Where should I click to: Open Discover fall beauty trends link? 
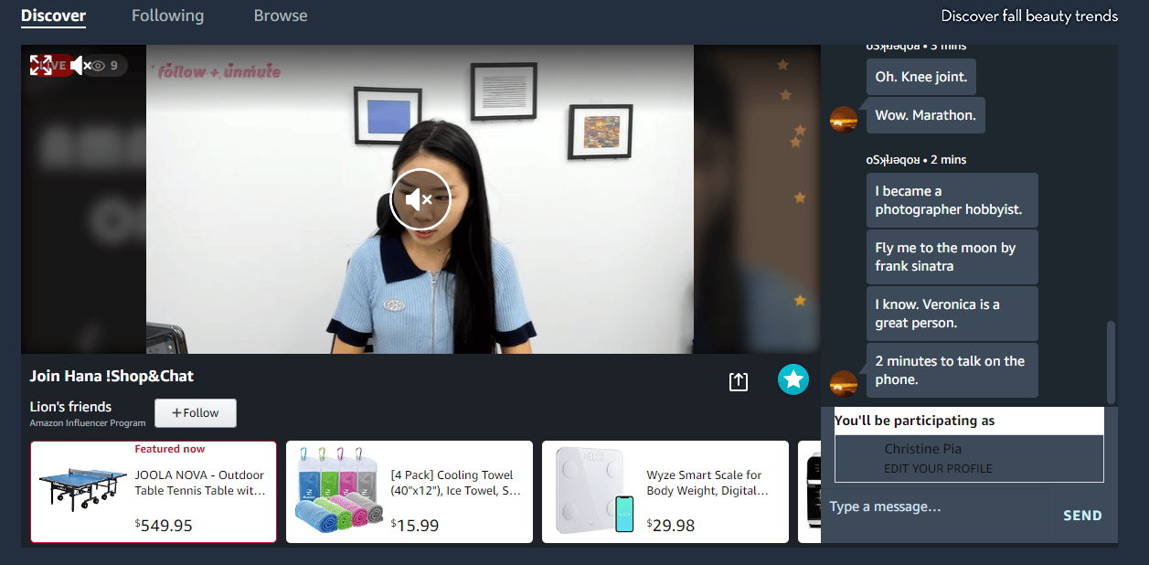(1029, 16)
